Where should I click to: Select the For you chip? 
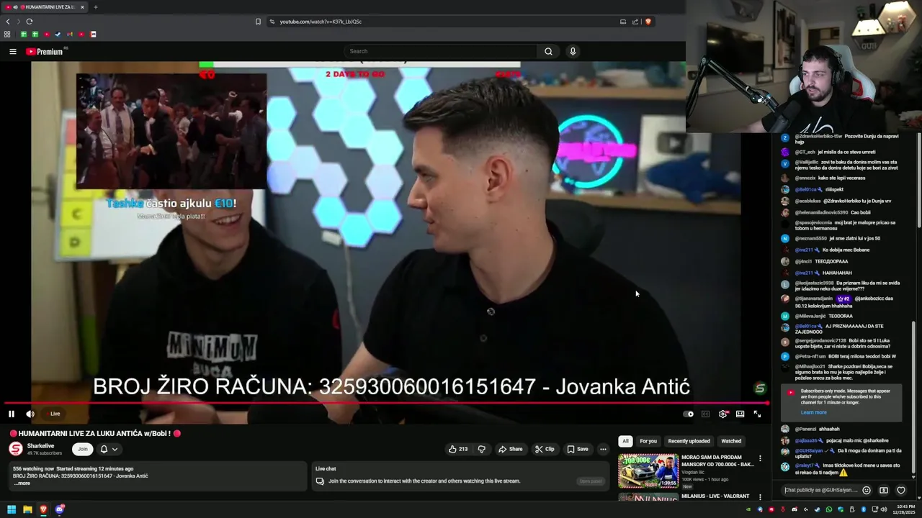[x=648, y=441]
